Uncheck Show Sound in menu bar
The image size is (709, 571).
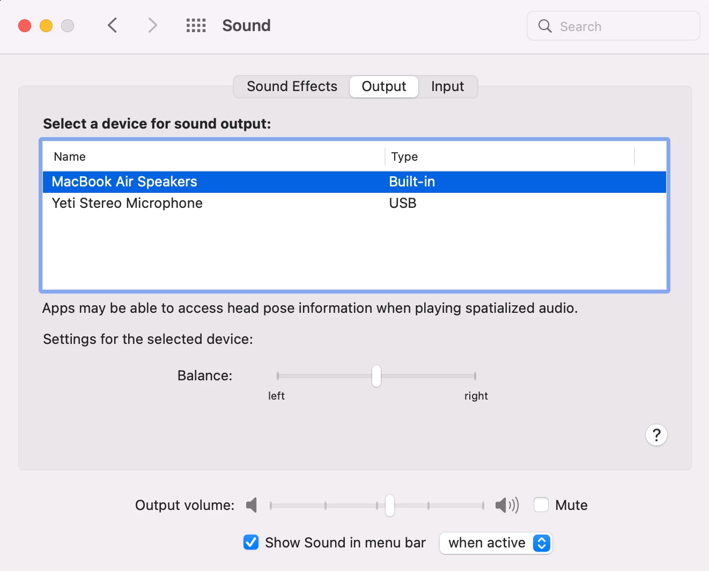pyautogui.click(x=251, y=543)
